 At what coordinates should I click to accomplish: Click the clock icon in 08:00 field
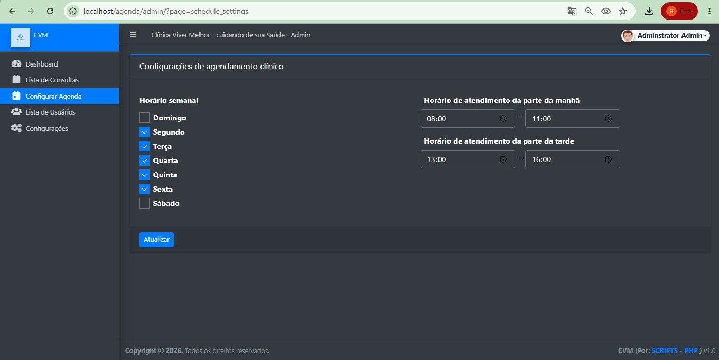503,119
